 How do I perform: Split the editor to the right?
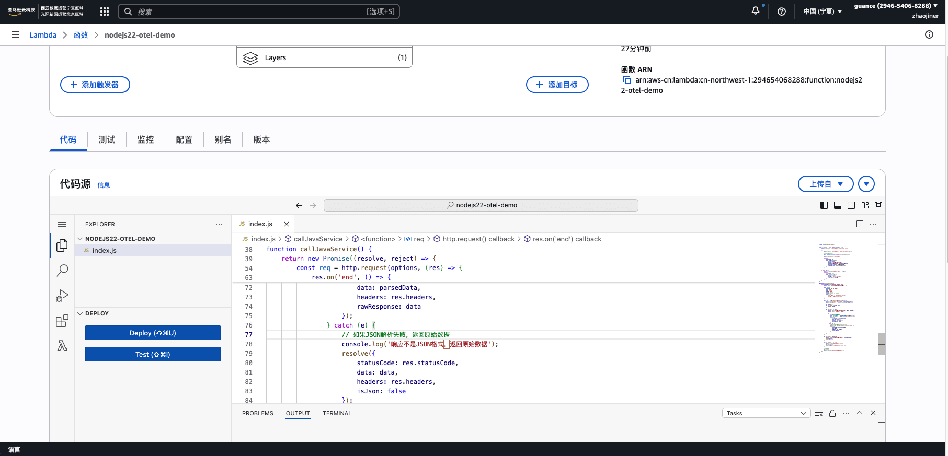point(860,224)
